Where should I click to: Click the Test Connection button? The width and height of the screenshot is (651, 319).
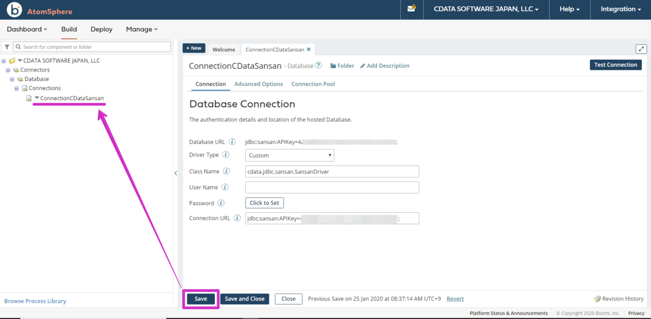coord(616,65)
